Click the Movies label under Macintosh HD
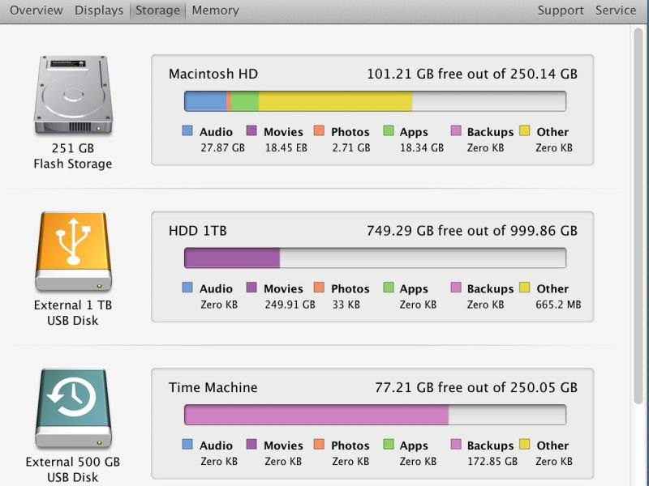The image size is (649, 486). [x=283, y=132]
